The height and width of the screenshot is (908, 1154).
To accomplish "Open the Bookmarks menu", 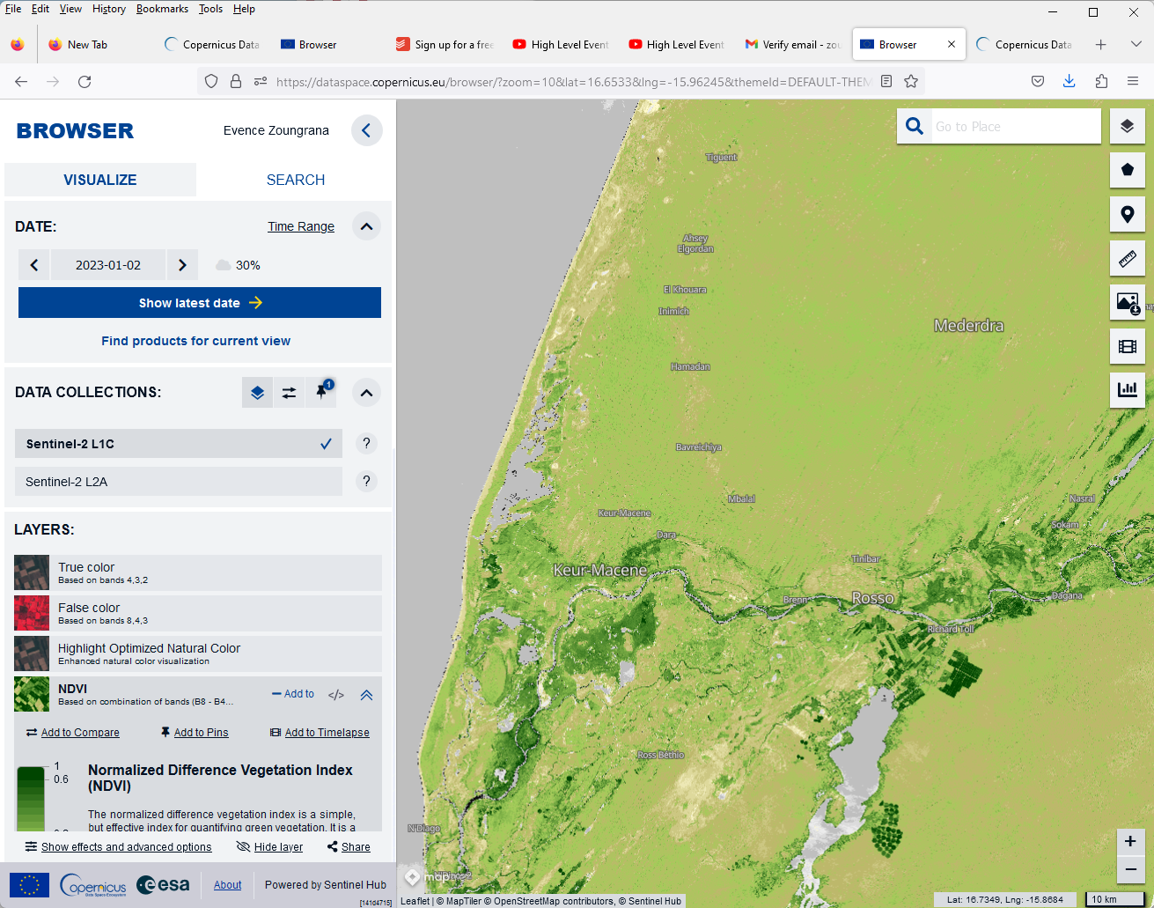I will coord(162,9).
